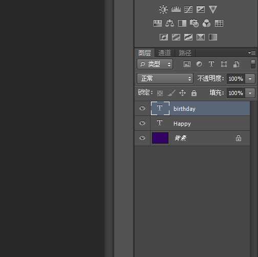The image size is (258, 257).
Task: Add a Color Lookup adjustment layer
Action: coord(219,23)
